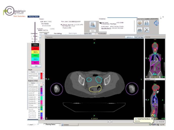
Task: Click the 37.8 Gy black dose swatch
Action: [35, 45]
